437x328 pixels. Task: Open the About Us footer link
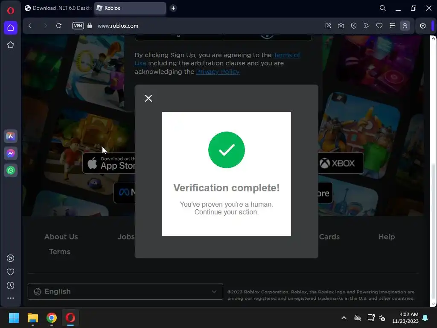pyautogui.click(x=61, y=237)
